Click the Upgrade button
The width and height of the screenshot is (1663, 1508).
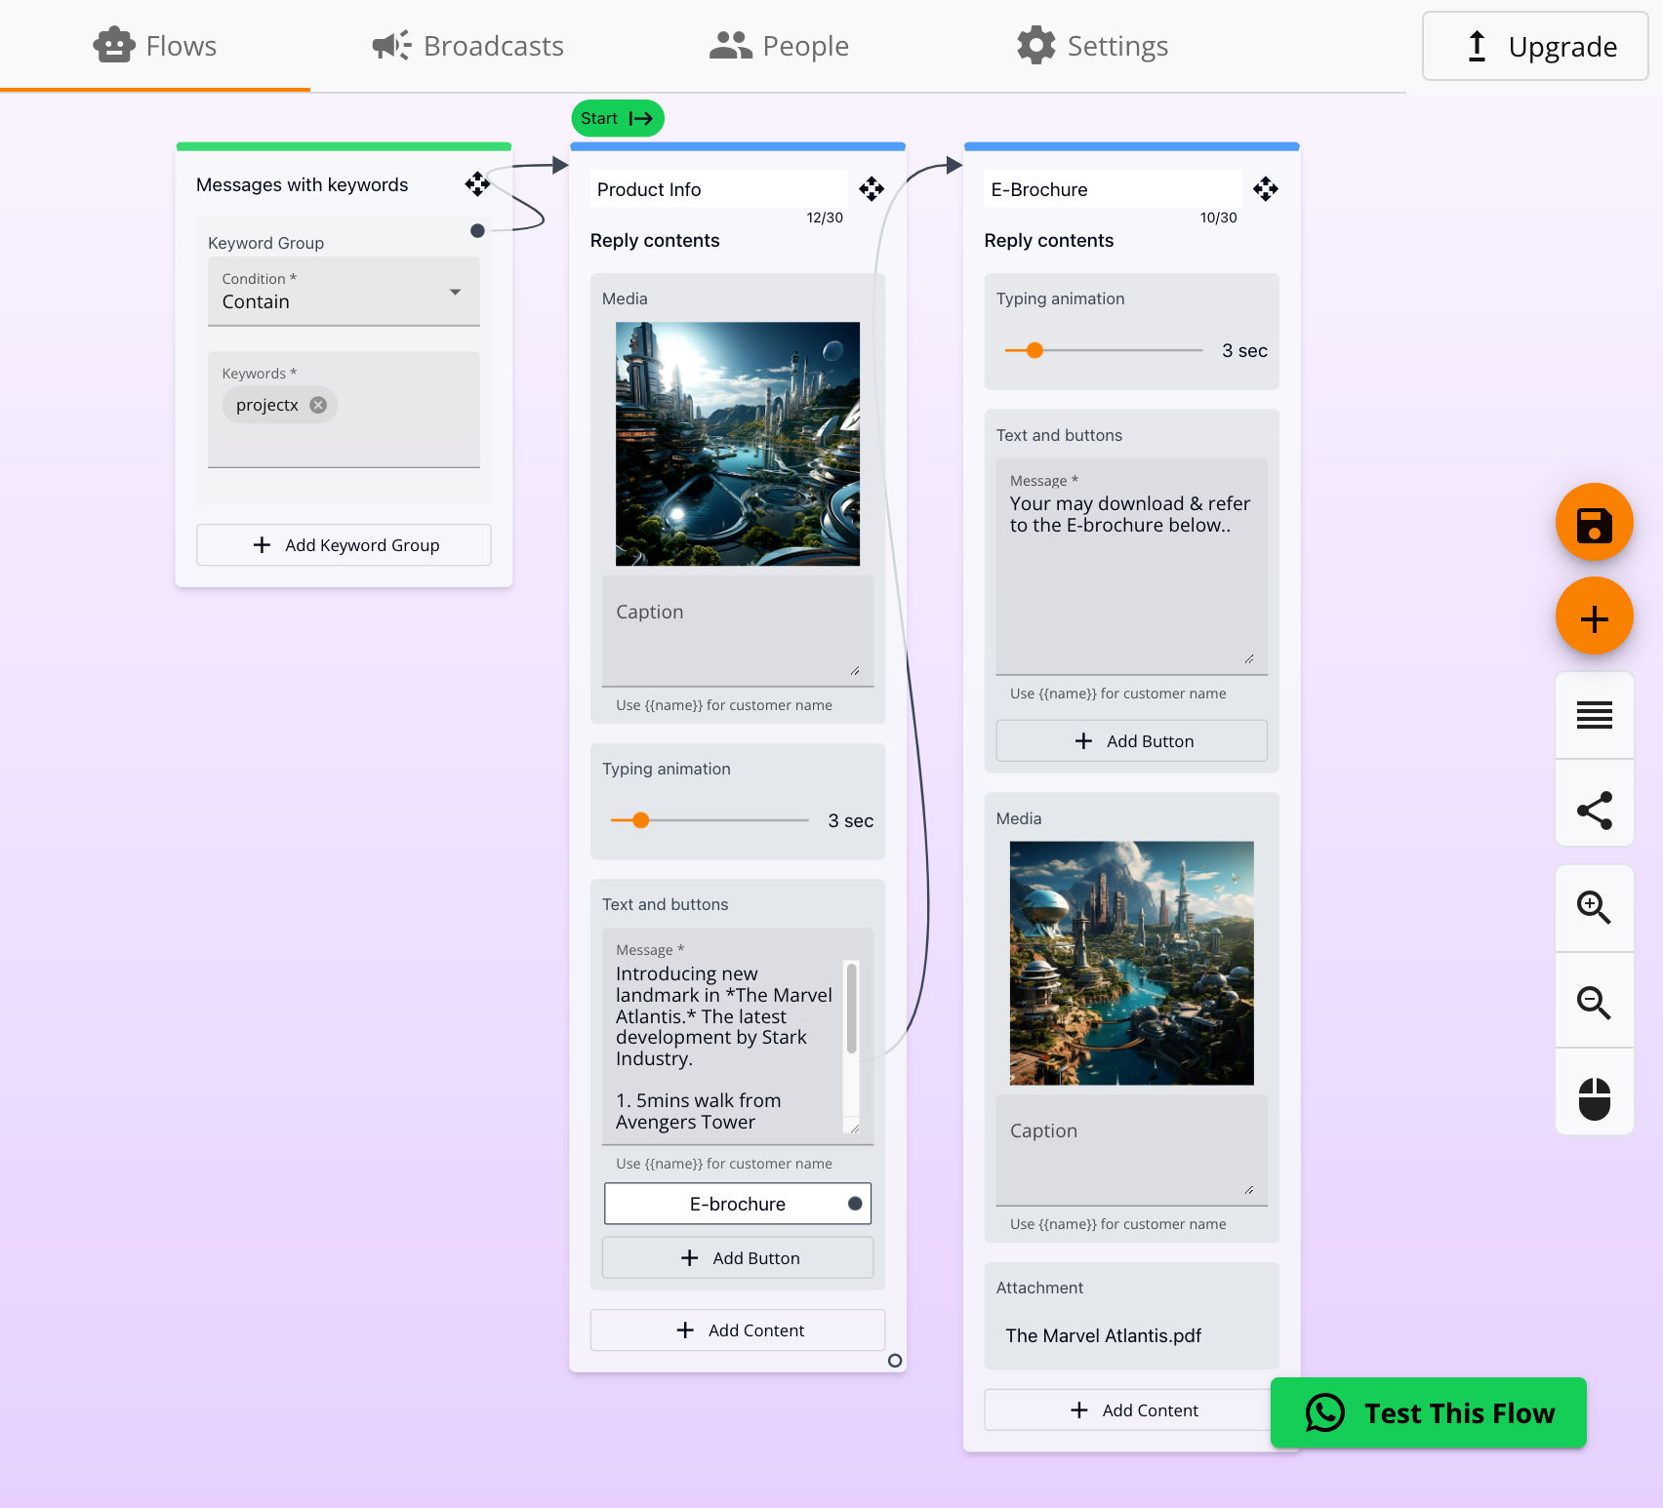coord(1534,46)
